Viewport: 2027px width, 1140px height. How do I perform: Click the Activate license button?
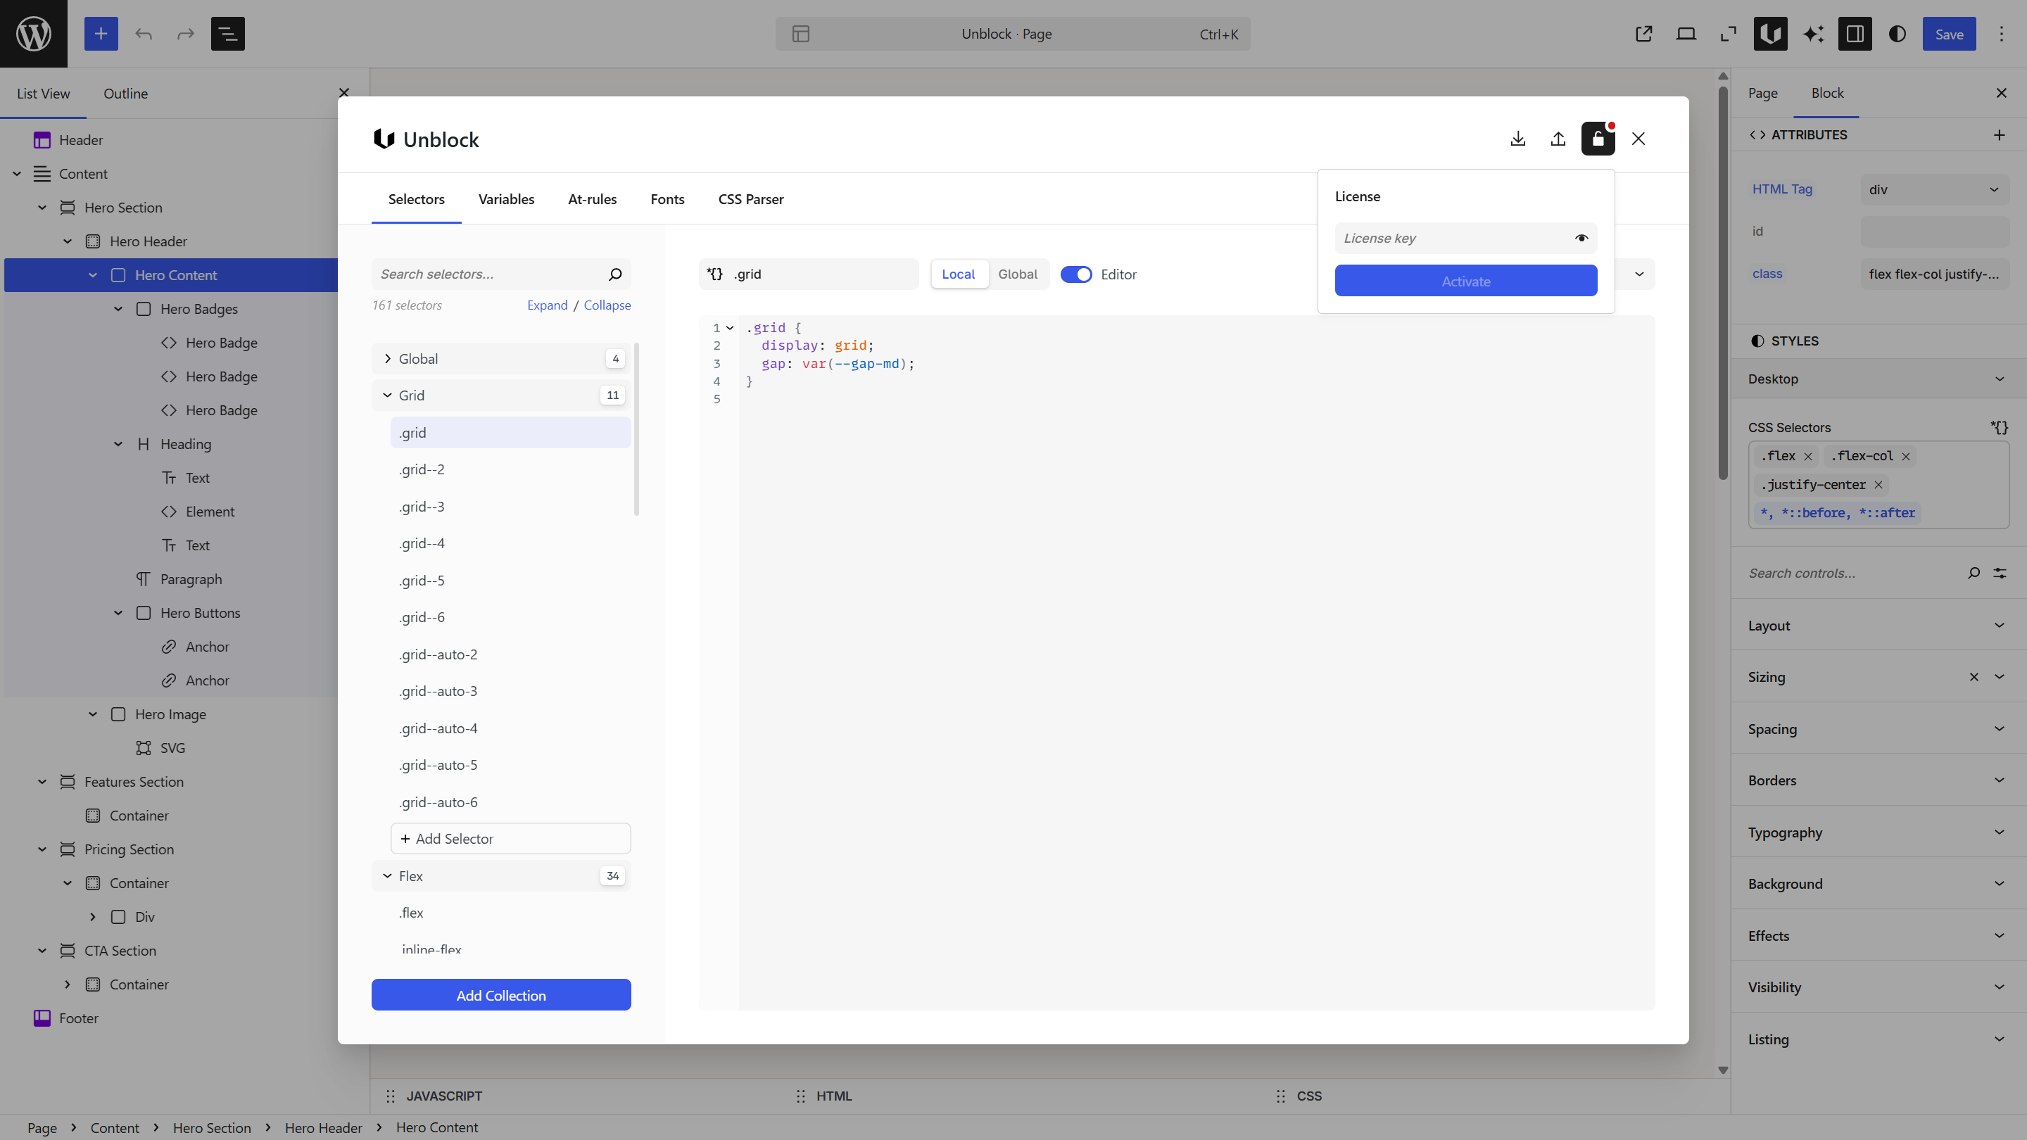[1466, 281]
